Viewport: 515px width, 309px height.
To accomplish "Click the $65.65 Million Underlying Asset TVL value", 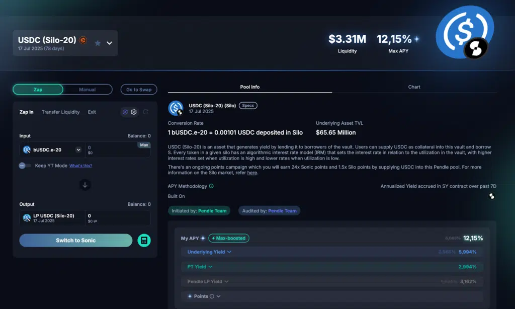I will (335, 132).
